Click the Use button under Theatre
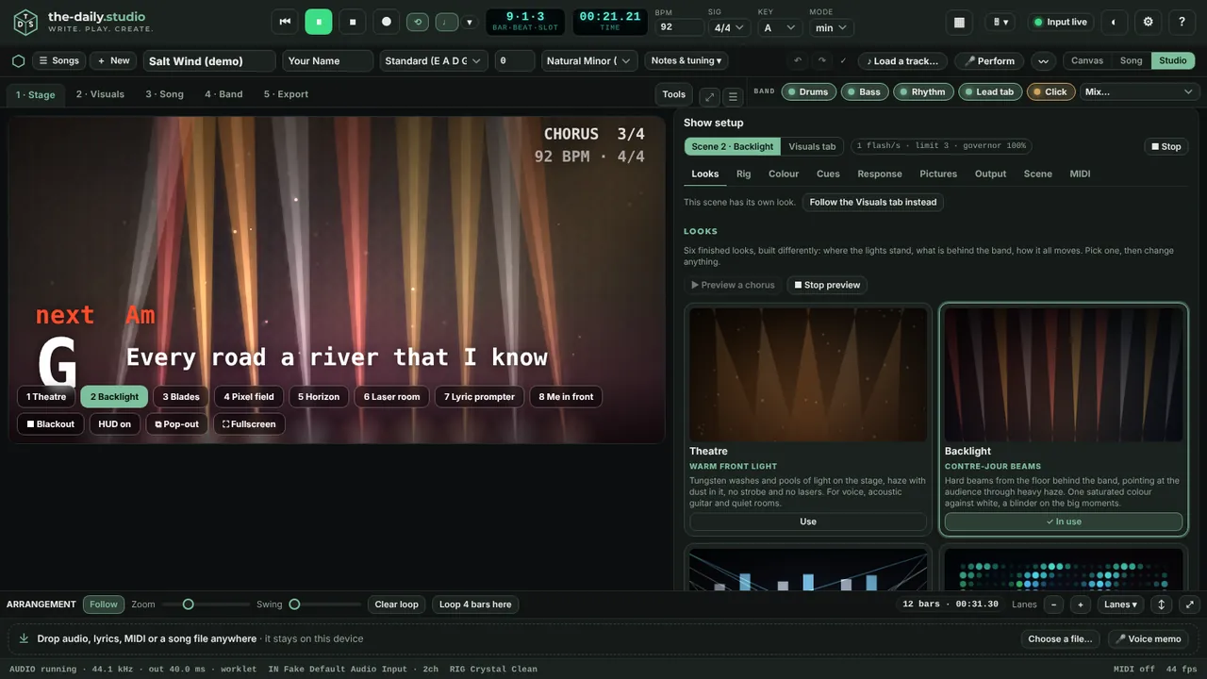Image resolution: width=1207 pixels, height=679 pixels. point(808,522)
